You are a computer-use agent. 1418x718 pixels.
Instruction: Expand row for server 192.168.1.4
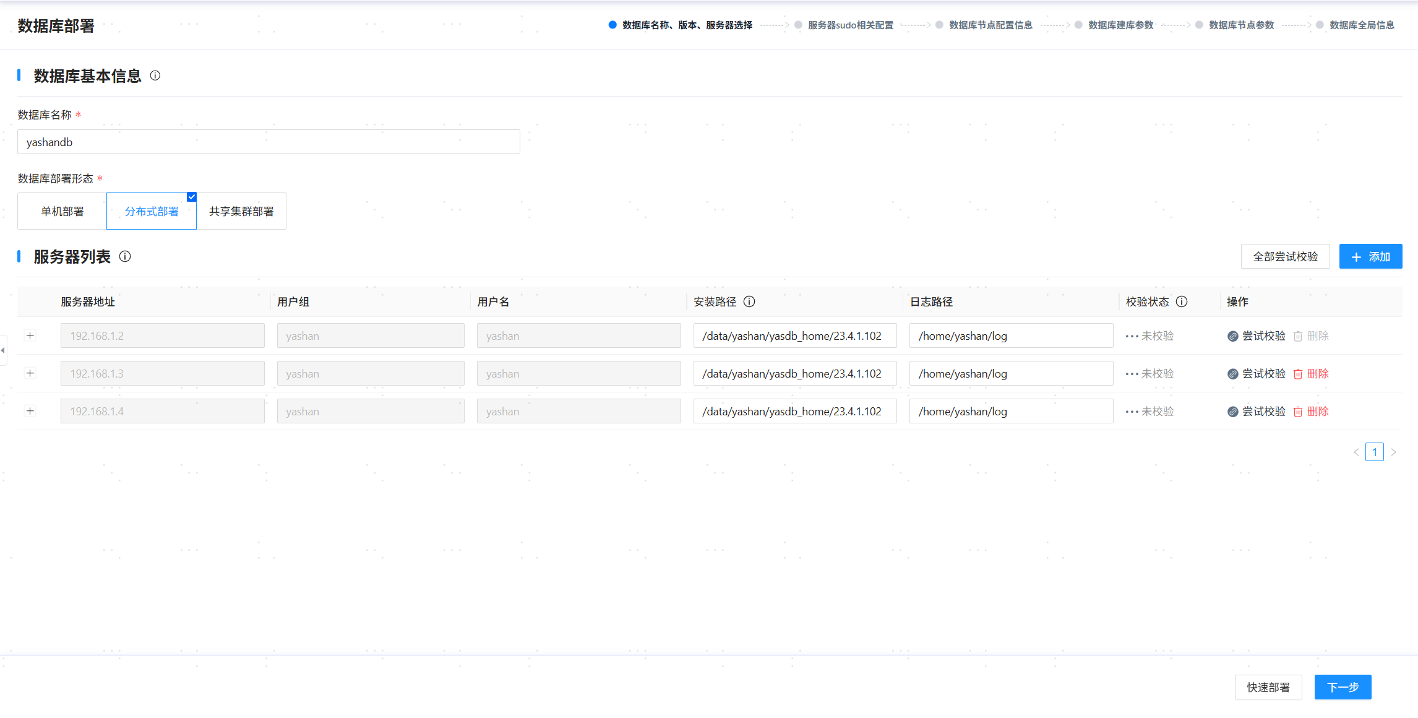pyautogui.click(x=30, y=411)
